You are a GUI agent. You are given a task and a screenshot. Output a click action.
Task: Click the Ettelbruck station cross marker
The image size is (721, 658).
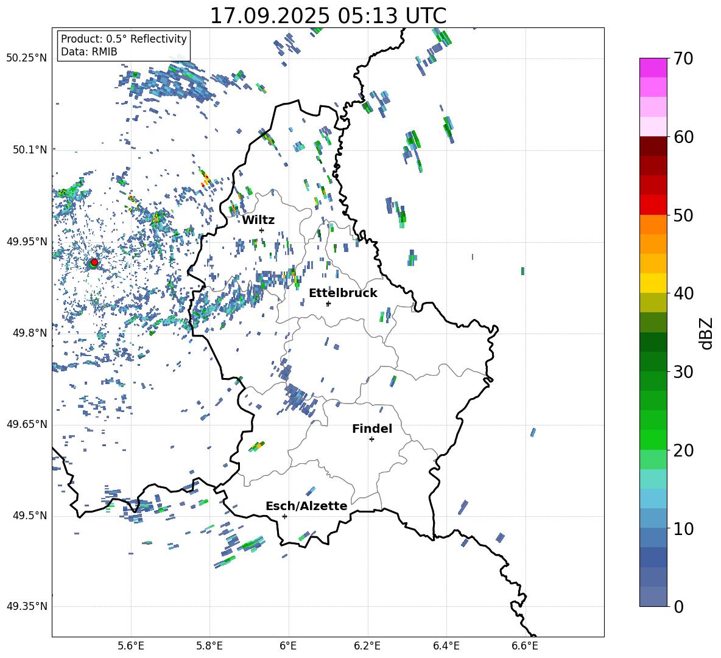click(328, 303)
